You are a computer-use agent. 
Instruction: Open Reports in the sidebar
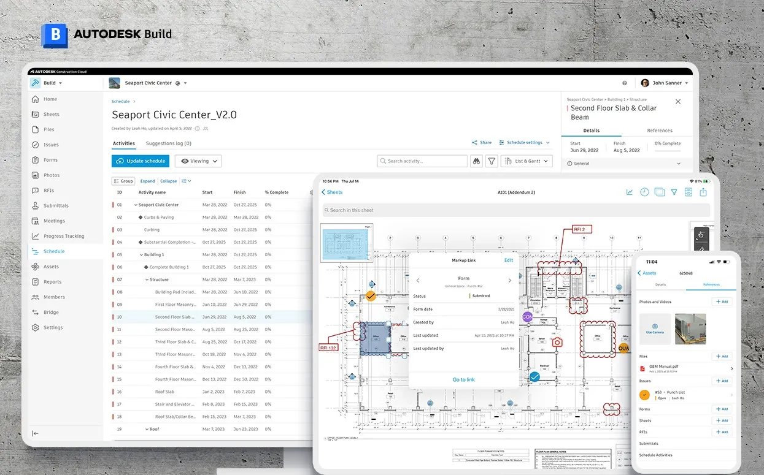coord(52,282)
